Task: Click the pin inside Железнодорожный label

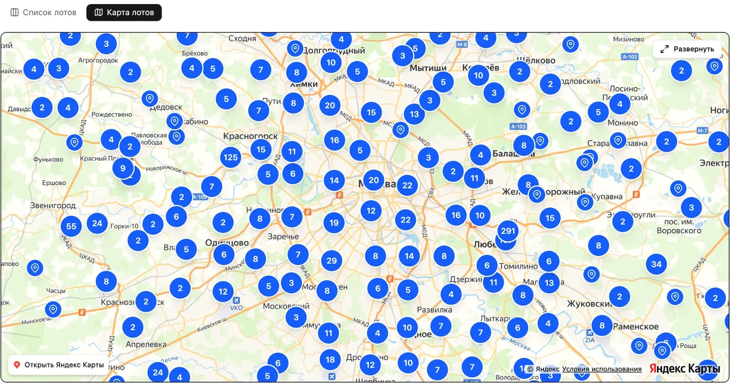Action: pyautogui.click(x=537, y=195)
